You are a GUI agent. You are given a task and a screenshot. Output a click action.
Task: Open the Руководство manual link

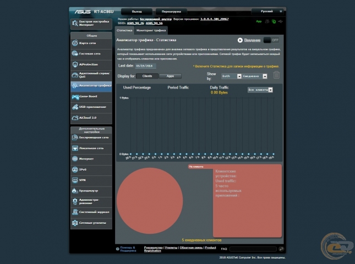click(x=153, y=248)
